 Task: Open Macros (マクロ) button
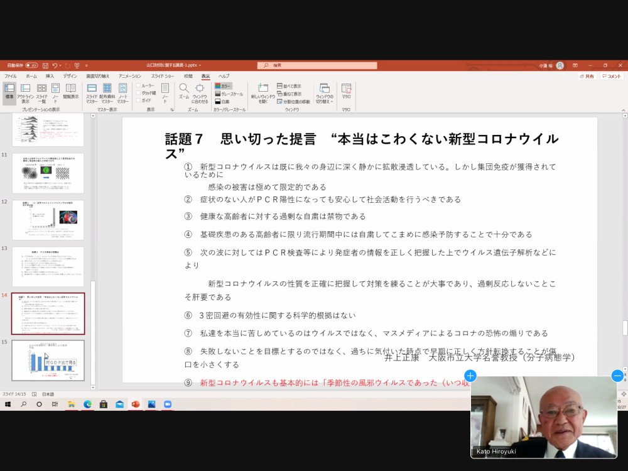click(347, 91)
